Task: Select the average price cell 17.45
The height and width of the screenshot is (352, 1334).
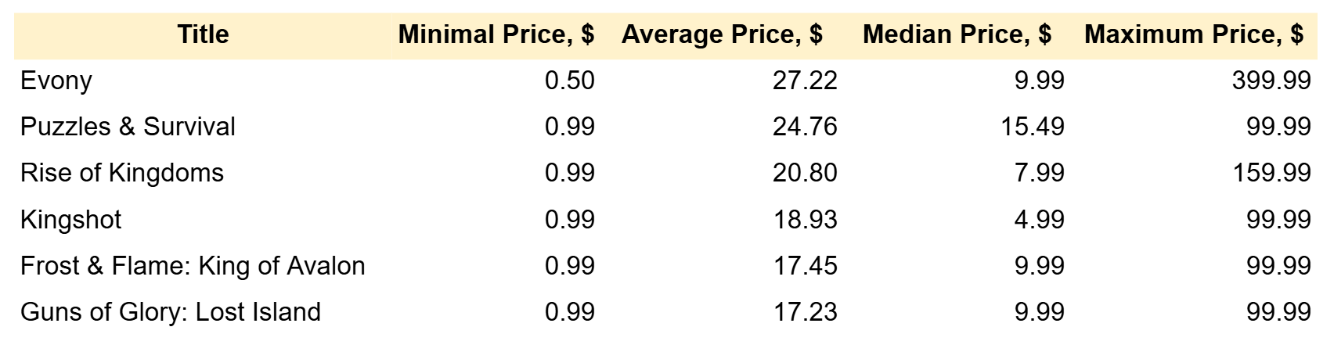Action: (x=804, y=266)
